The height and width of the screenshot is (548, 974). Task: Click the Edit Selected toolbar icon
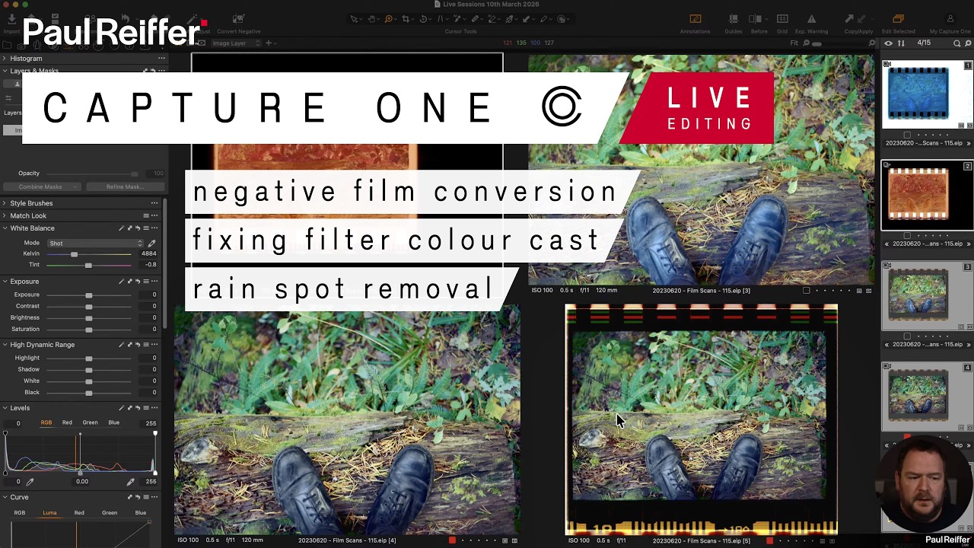point(898,20)
